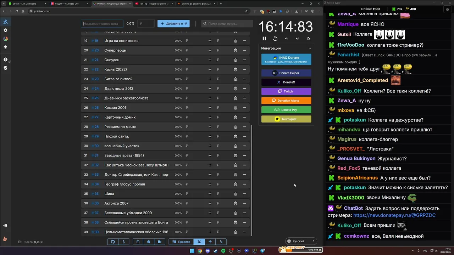Open the Русский language dropdown
Viewport: 454px width, 255px height.
[301, 241]
